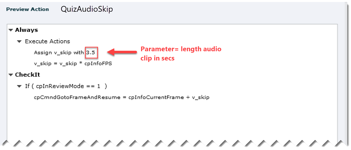Click the red arrow pointing at 3.5

point(122,52)
